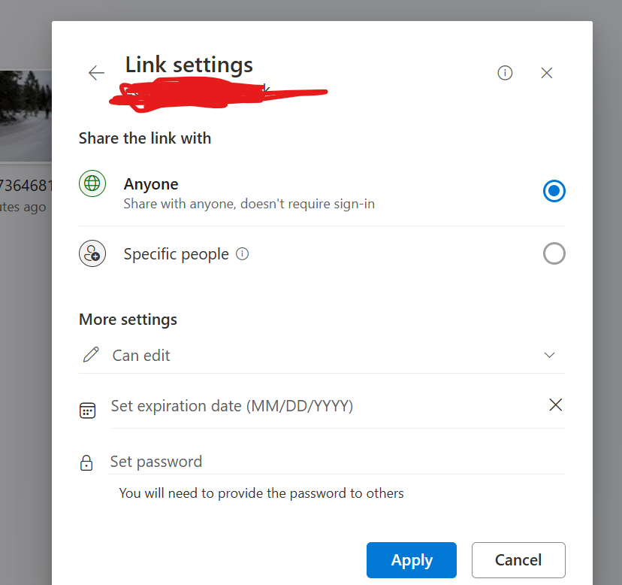Focus the Set password field

337,462
